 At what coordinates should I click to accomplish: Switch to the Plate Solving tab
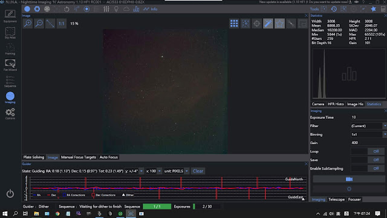tap(34, 157)
